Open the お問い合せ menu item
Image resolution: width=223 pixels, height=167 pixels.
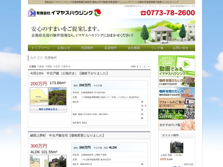click(181, 48)
